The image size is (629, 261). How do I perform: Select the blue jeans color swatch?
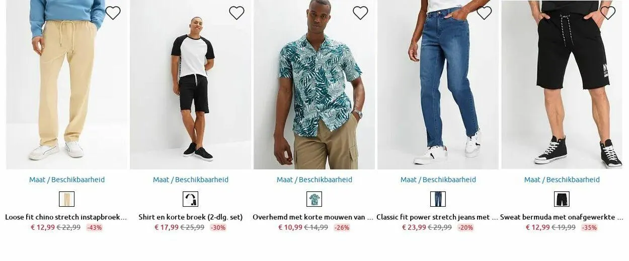pyautogui.click(x=438, y=199)
